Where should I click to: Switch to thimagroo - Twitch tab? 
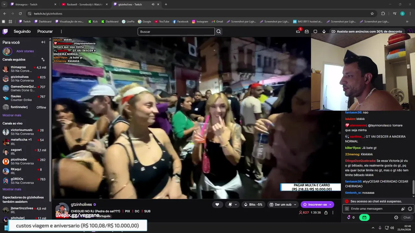coord(33,5)
